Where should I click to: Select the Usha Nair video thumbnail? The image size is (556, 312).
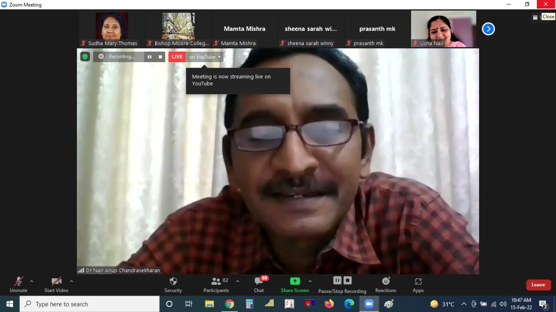(443, 29)
